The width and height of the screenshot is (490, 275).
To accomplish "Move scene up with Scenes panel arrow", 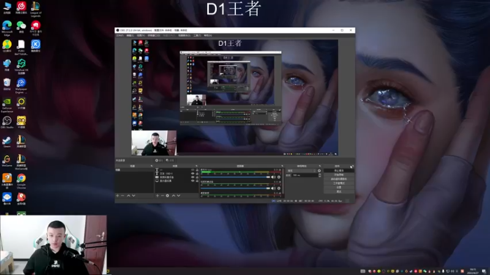I will pyautogui.click(x=129, y=196).
